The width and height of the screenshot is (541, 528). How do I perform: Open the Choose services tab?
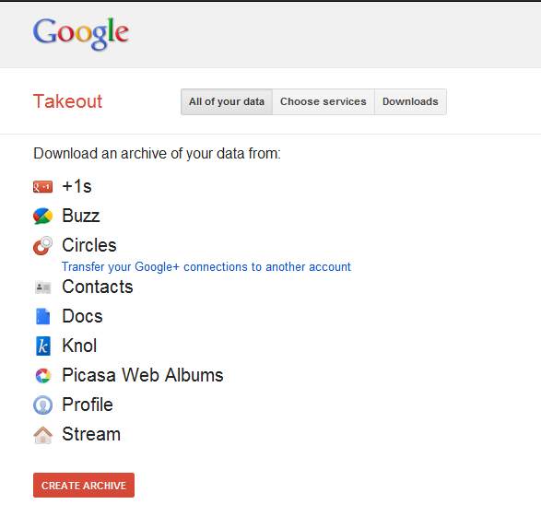click(x=323, y=101)
